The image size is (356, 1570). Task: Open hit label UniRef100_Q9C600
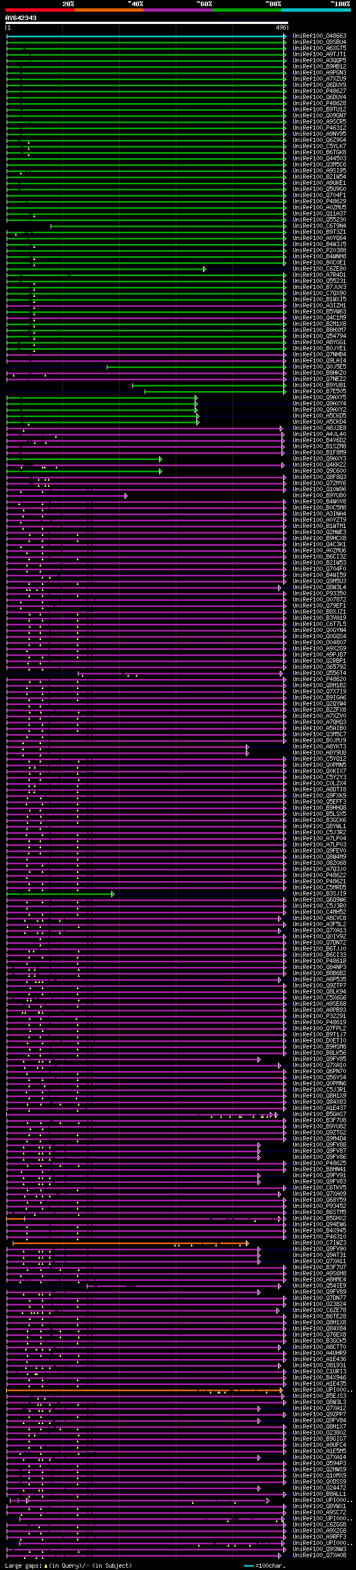pyautogui.click(x=319, y=471)
